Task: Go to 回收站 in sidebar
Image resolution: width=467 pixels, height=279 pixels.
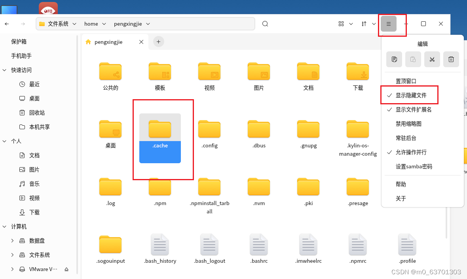Action: (37, 113)
